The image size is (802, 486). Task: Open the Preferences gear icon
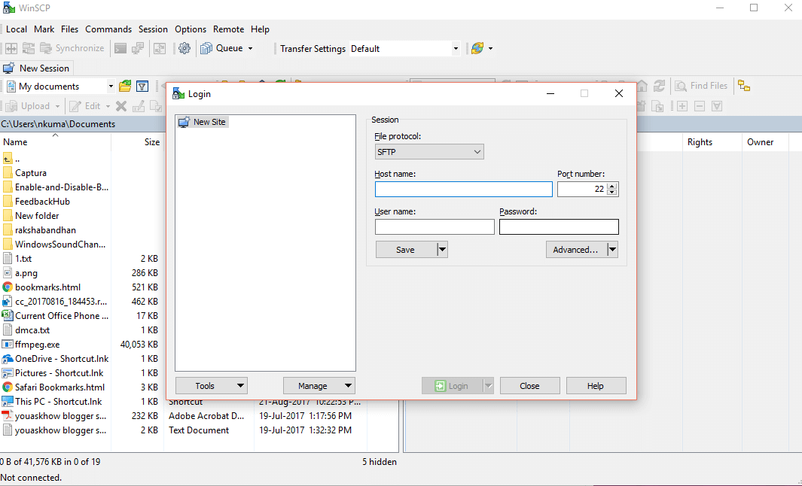[x=184, y=49]
